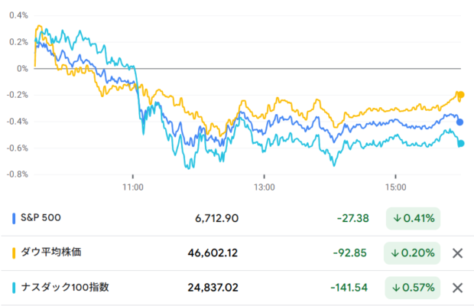
Task: Remove ナスダック100指数 with its X icon
Action: pyautogui.click(x=457, y=288)
